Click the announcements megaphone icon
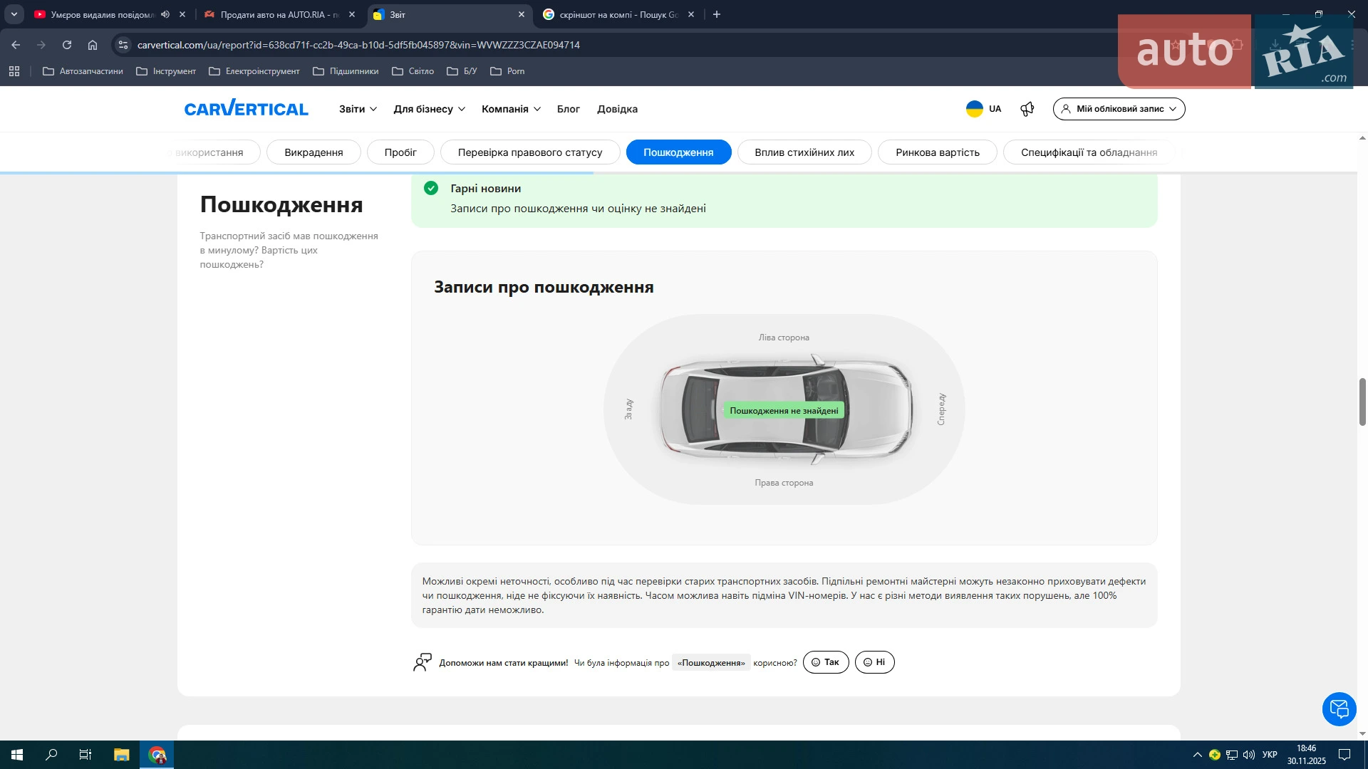 pyautogui.click(x=1027, y=109)
